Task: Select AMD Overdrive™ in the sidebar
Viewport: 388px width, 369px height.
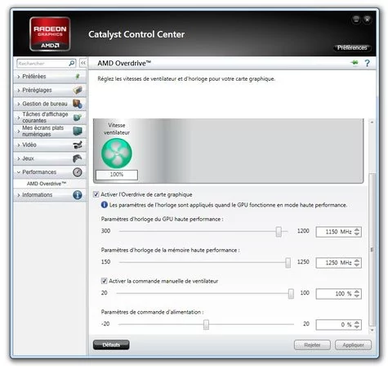Action: pos(47,184)
